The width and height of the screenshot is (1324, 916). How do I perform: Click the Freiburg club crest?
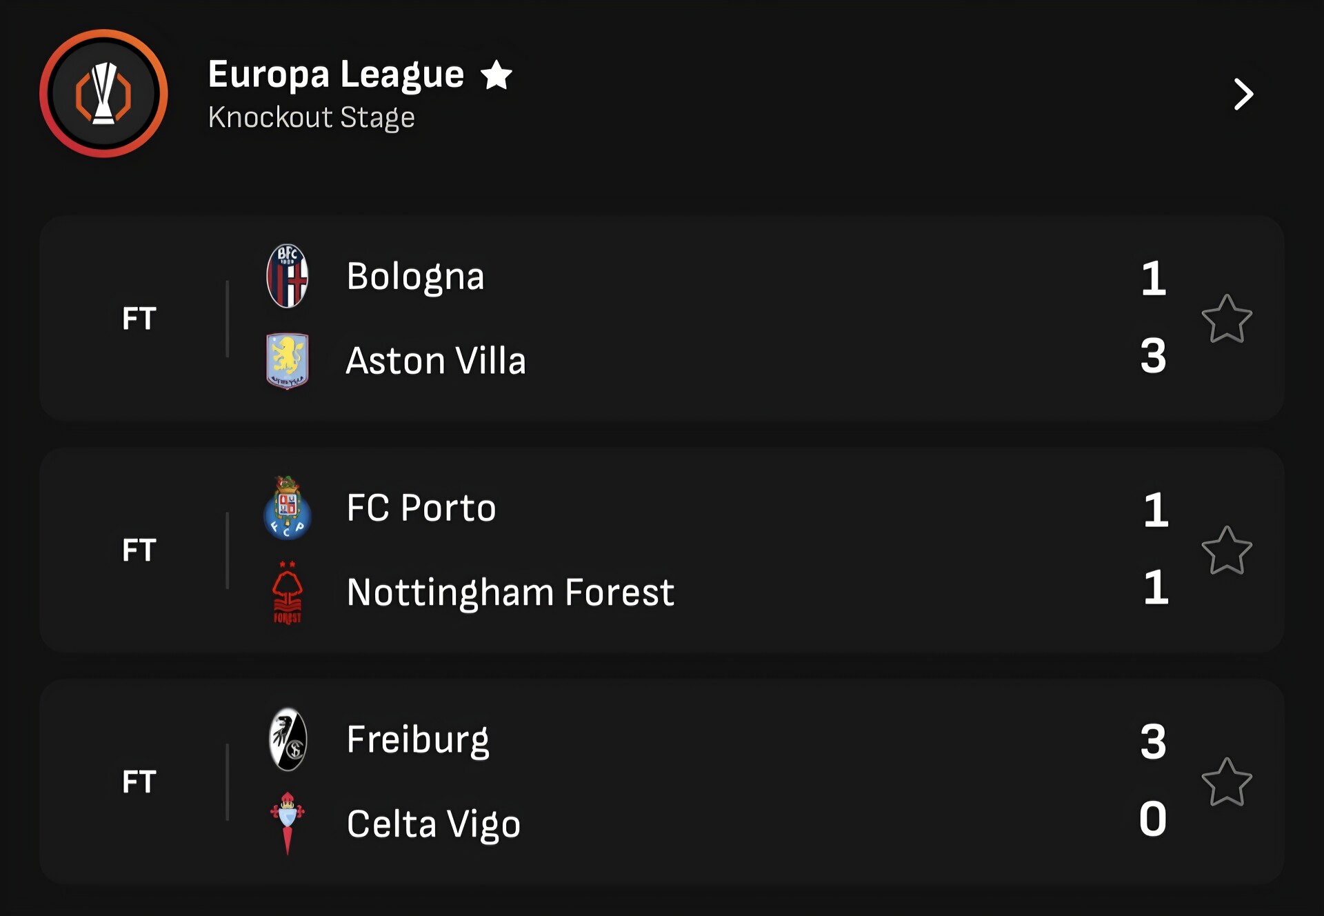click(287, 739)
